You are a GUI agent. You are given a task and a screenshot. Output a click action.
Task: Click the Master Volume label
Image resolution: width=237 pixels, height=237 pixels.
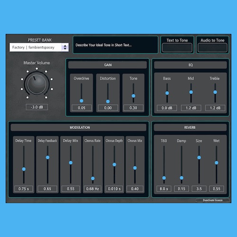pos(36,63)
